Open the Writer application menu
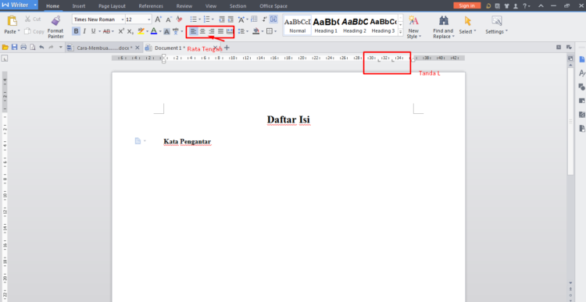 click(20, 5)
